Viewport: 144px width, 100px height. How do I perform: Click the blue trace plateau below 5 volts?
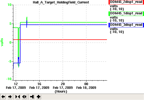64,25
